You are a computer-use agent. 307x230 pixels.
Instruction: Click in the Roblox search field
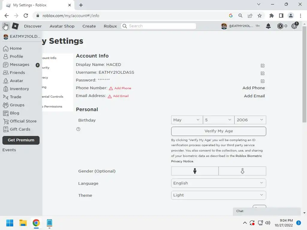coord(159,26)
